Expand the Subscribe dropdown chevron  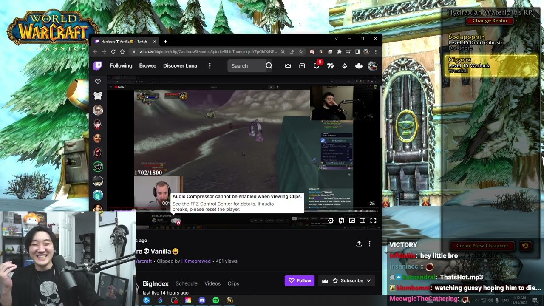369,280
